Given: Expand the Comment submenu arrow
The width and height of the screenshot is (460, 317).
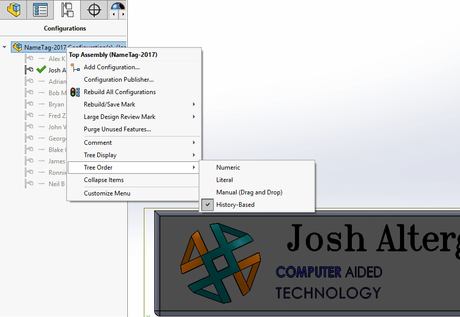Looking at the screenshot, I should (194, 143).
